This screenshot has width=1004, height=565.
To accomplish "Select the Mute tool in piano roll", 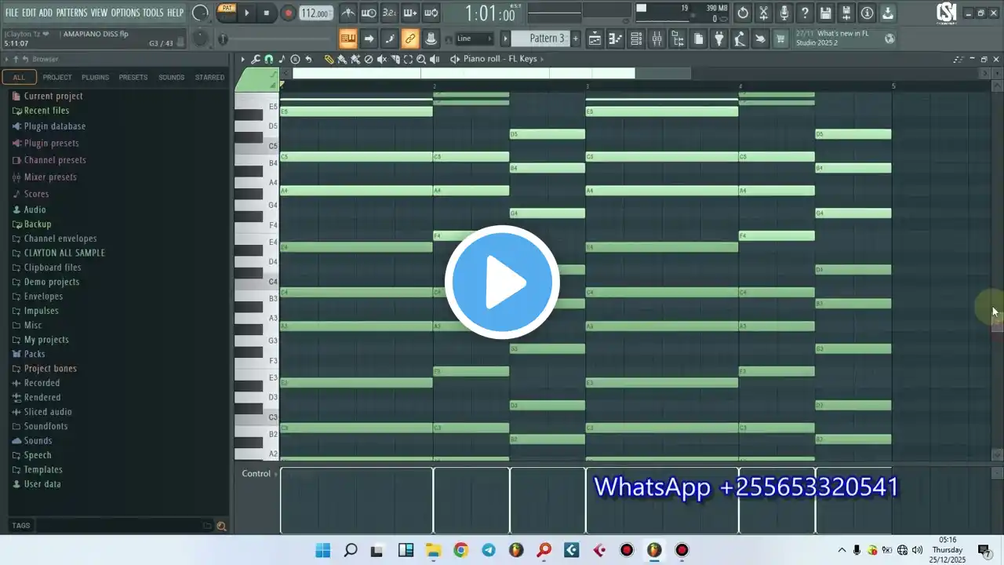I will (382, 59).
